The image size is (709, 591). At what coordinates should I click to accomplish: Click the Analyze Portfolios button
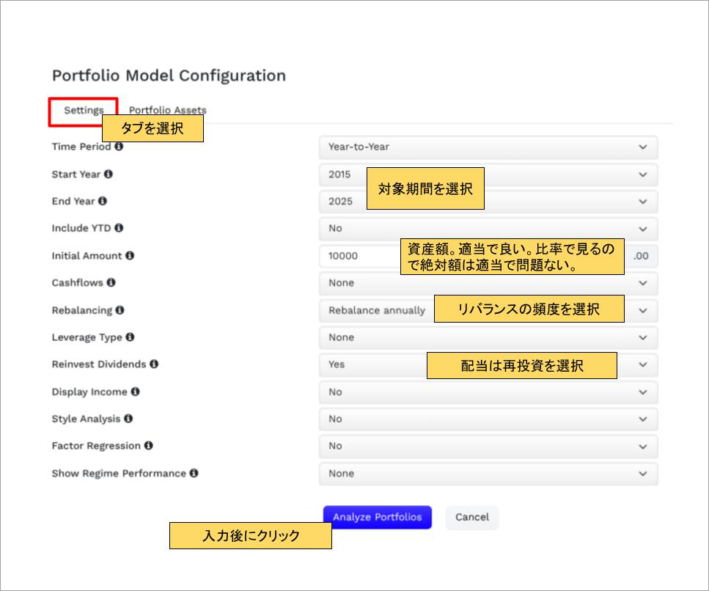pos(377,518)
